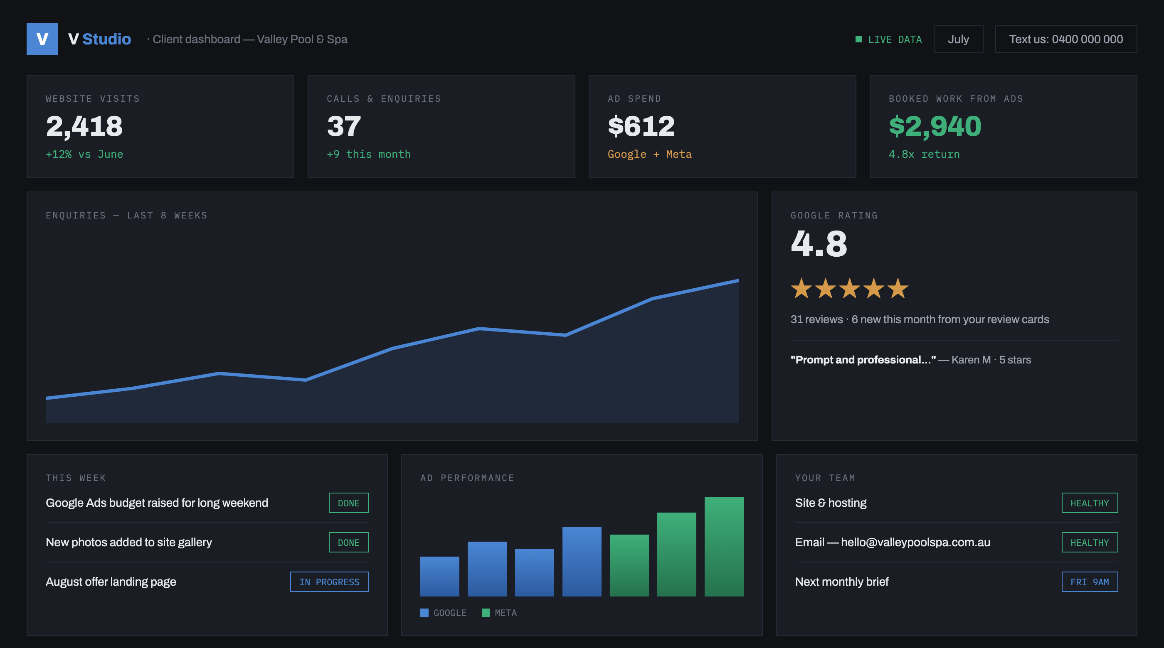1164x648 pixels.
Task: Click the V Studio logo square
Action: 42,39
